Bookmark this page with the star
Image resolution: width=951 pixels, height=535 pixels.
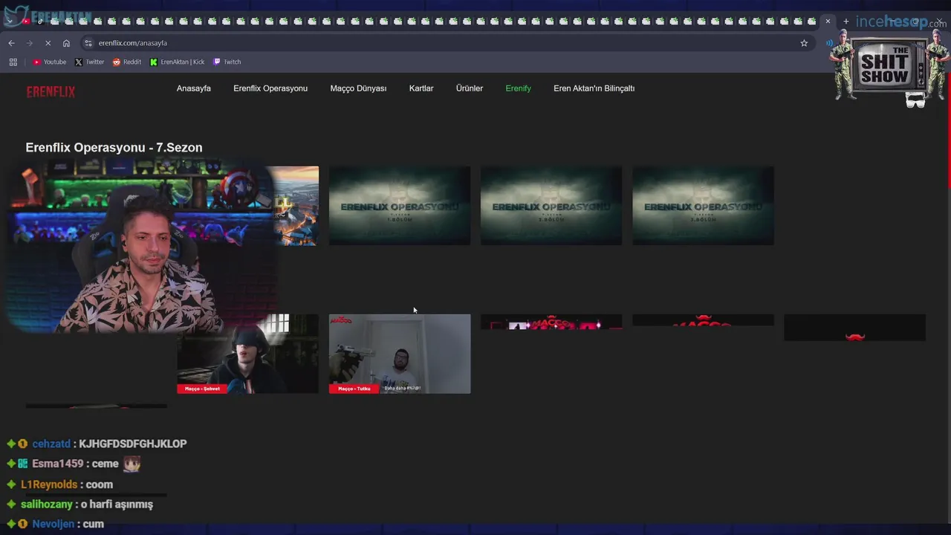pyautogui.click(x=804, y=43)
